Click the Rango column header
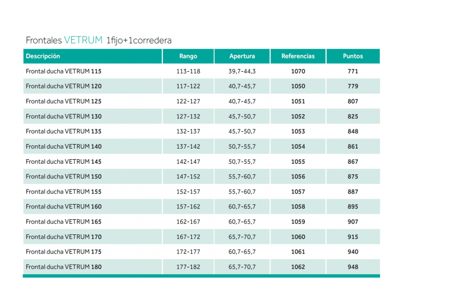The height and width of the screenshot is (282, 449). click(x=188, y=56)
